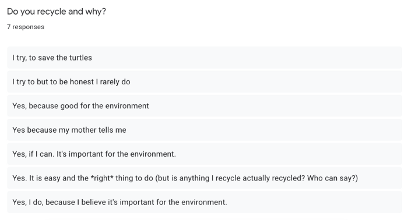Select the "my mother tells me" response row

tap(205, 130)
